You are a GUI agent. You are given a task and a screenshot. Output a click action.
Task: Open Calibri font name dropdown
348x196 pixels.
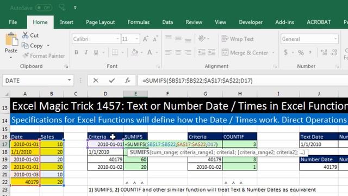click(117, 39)
